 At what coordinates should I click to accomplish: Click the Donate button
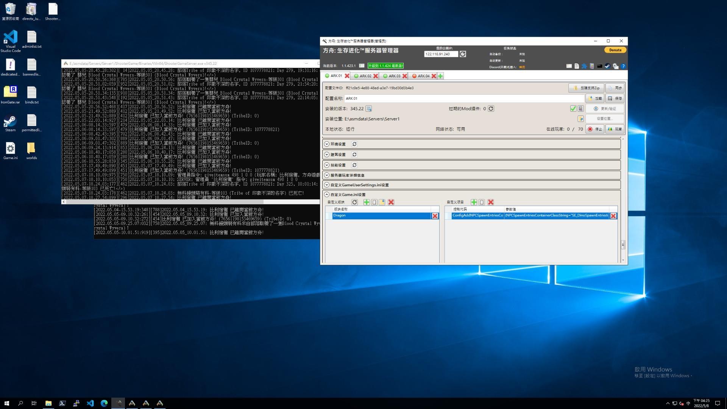tap(615, 50)
